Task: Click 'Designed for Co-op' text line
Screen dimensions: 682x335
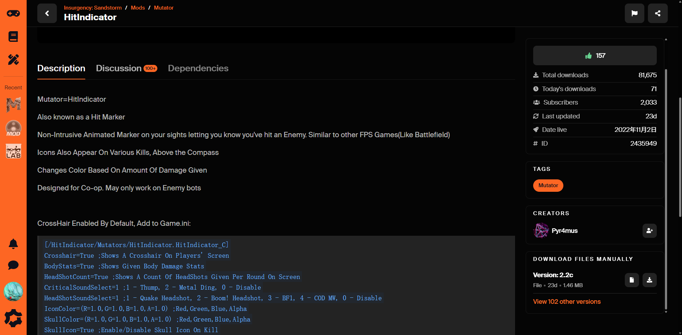Action: point(119,188)
